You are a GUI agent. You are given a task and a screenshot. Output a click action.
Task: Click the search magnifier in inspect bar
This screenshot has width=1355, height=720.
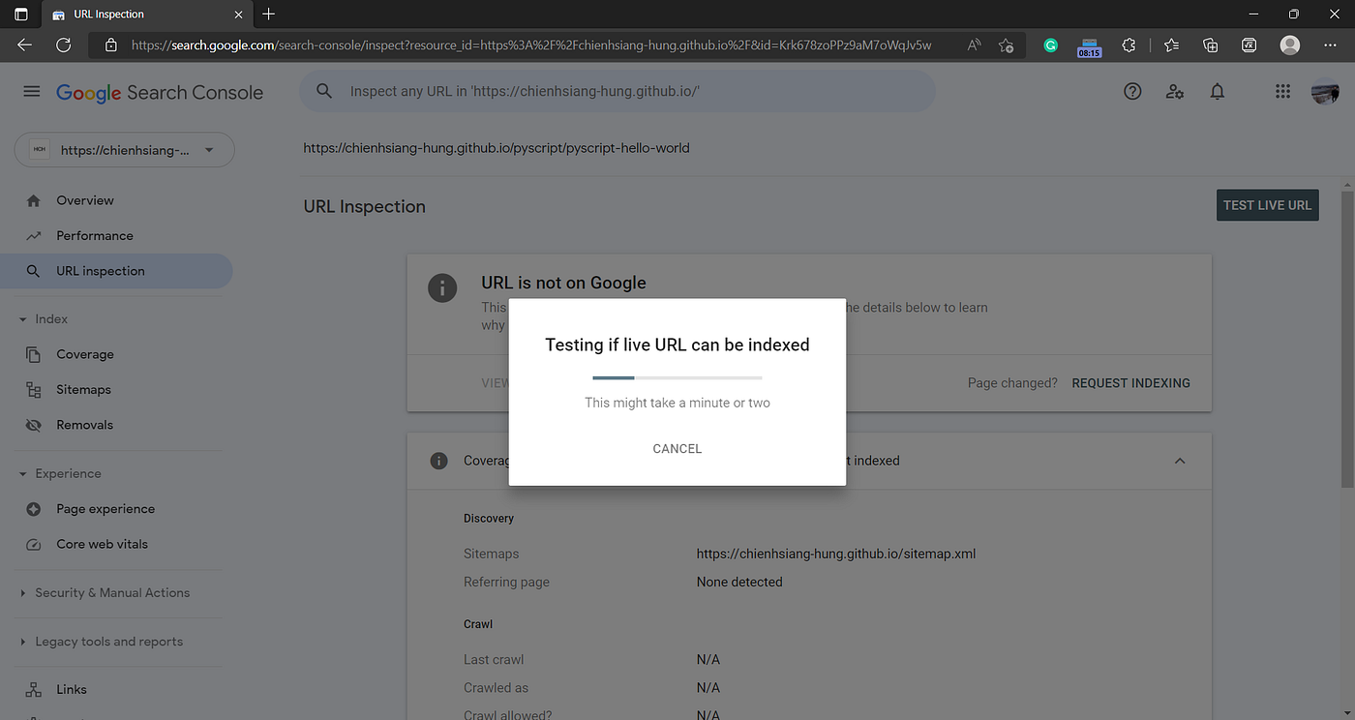[x=325, y=91]
